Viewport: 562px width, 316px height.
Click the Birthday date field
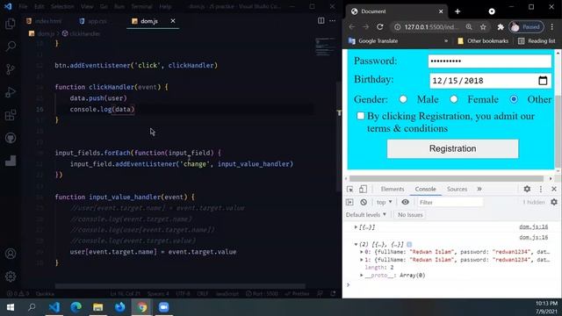[x=490, y=81]
